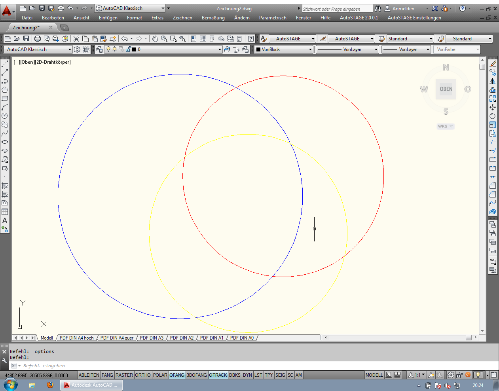Select the Hatch tool
This screenshot has width=499, height=391.
tap(5, 186)
